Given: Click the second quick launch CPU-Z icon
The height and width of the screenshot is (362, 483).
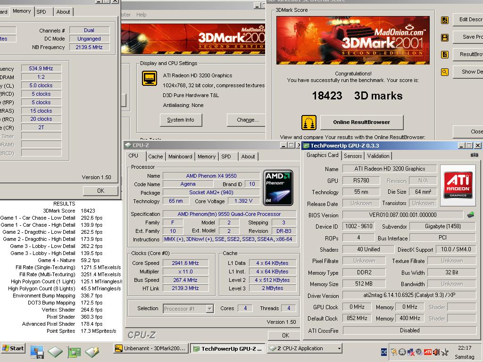Looking at the screenshot, I should [55, 352].
